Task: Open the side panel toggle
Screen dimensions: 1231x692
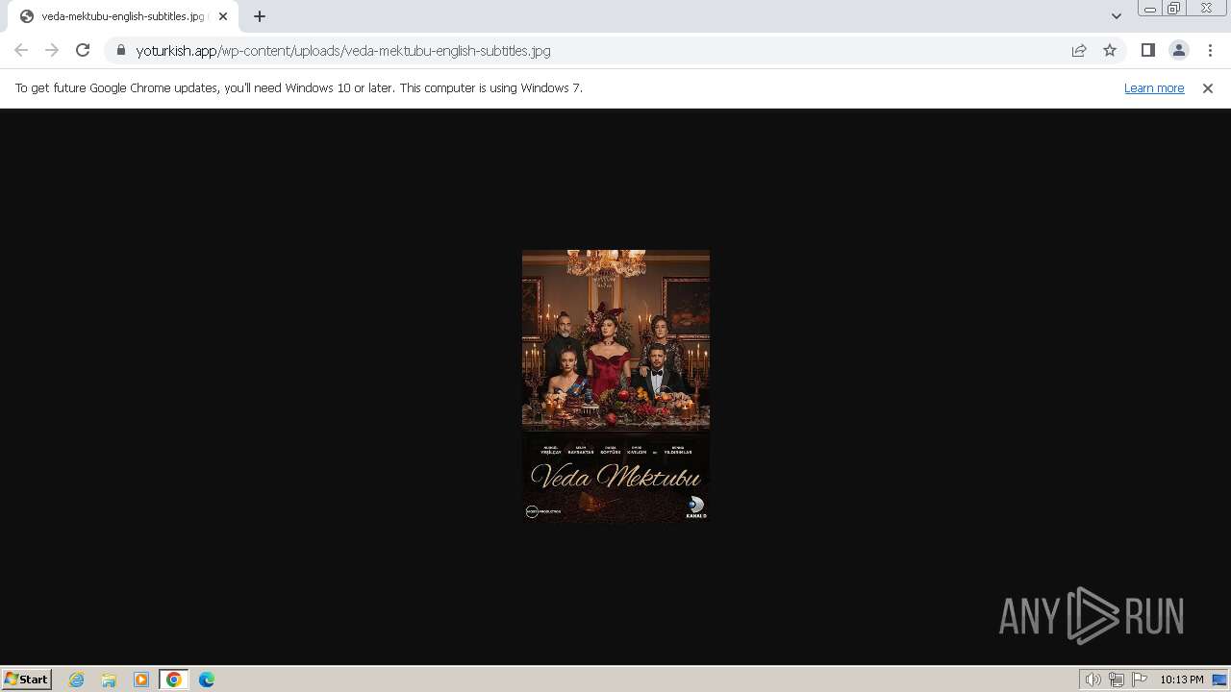Action: click(1148, 50)
